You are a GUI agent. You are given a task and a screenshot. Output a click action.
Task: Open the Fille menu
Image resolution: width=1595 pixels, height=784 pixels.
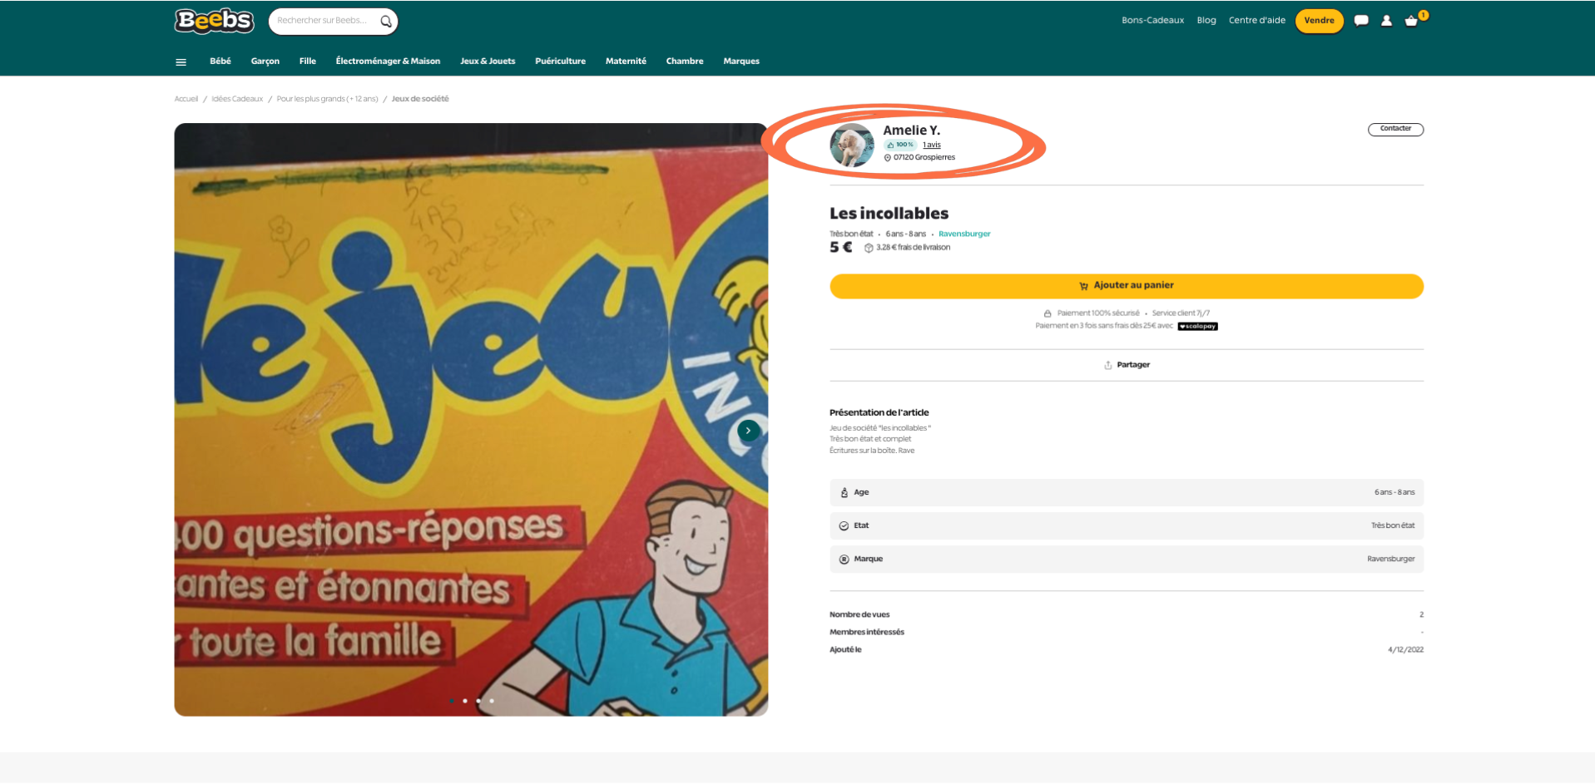tap(308, 62)
